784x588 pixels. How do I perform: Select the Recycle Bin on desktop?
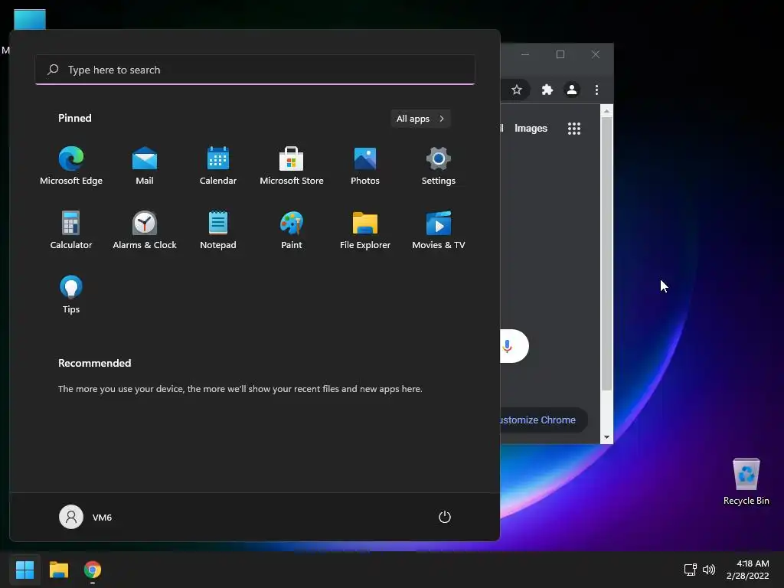click(746, 482)
